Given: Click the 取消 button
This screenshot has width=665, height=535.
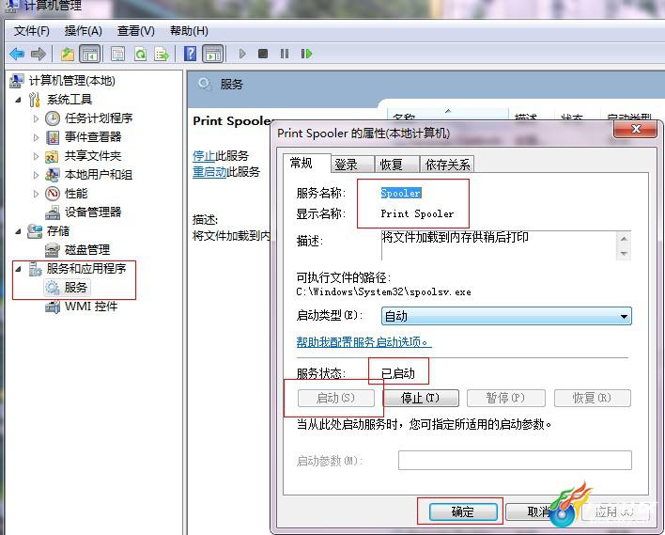Looking at the screenshot, I should coord(538,511).
